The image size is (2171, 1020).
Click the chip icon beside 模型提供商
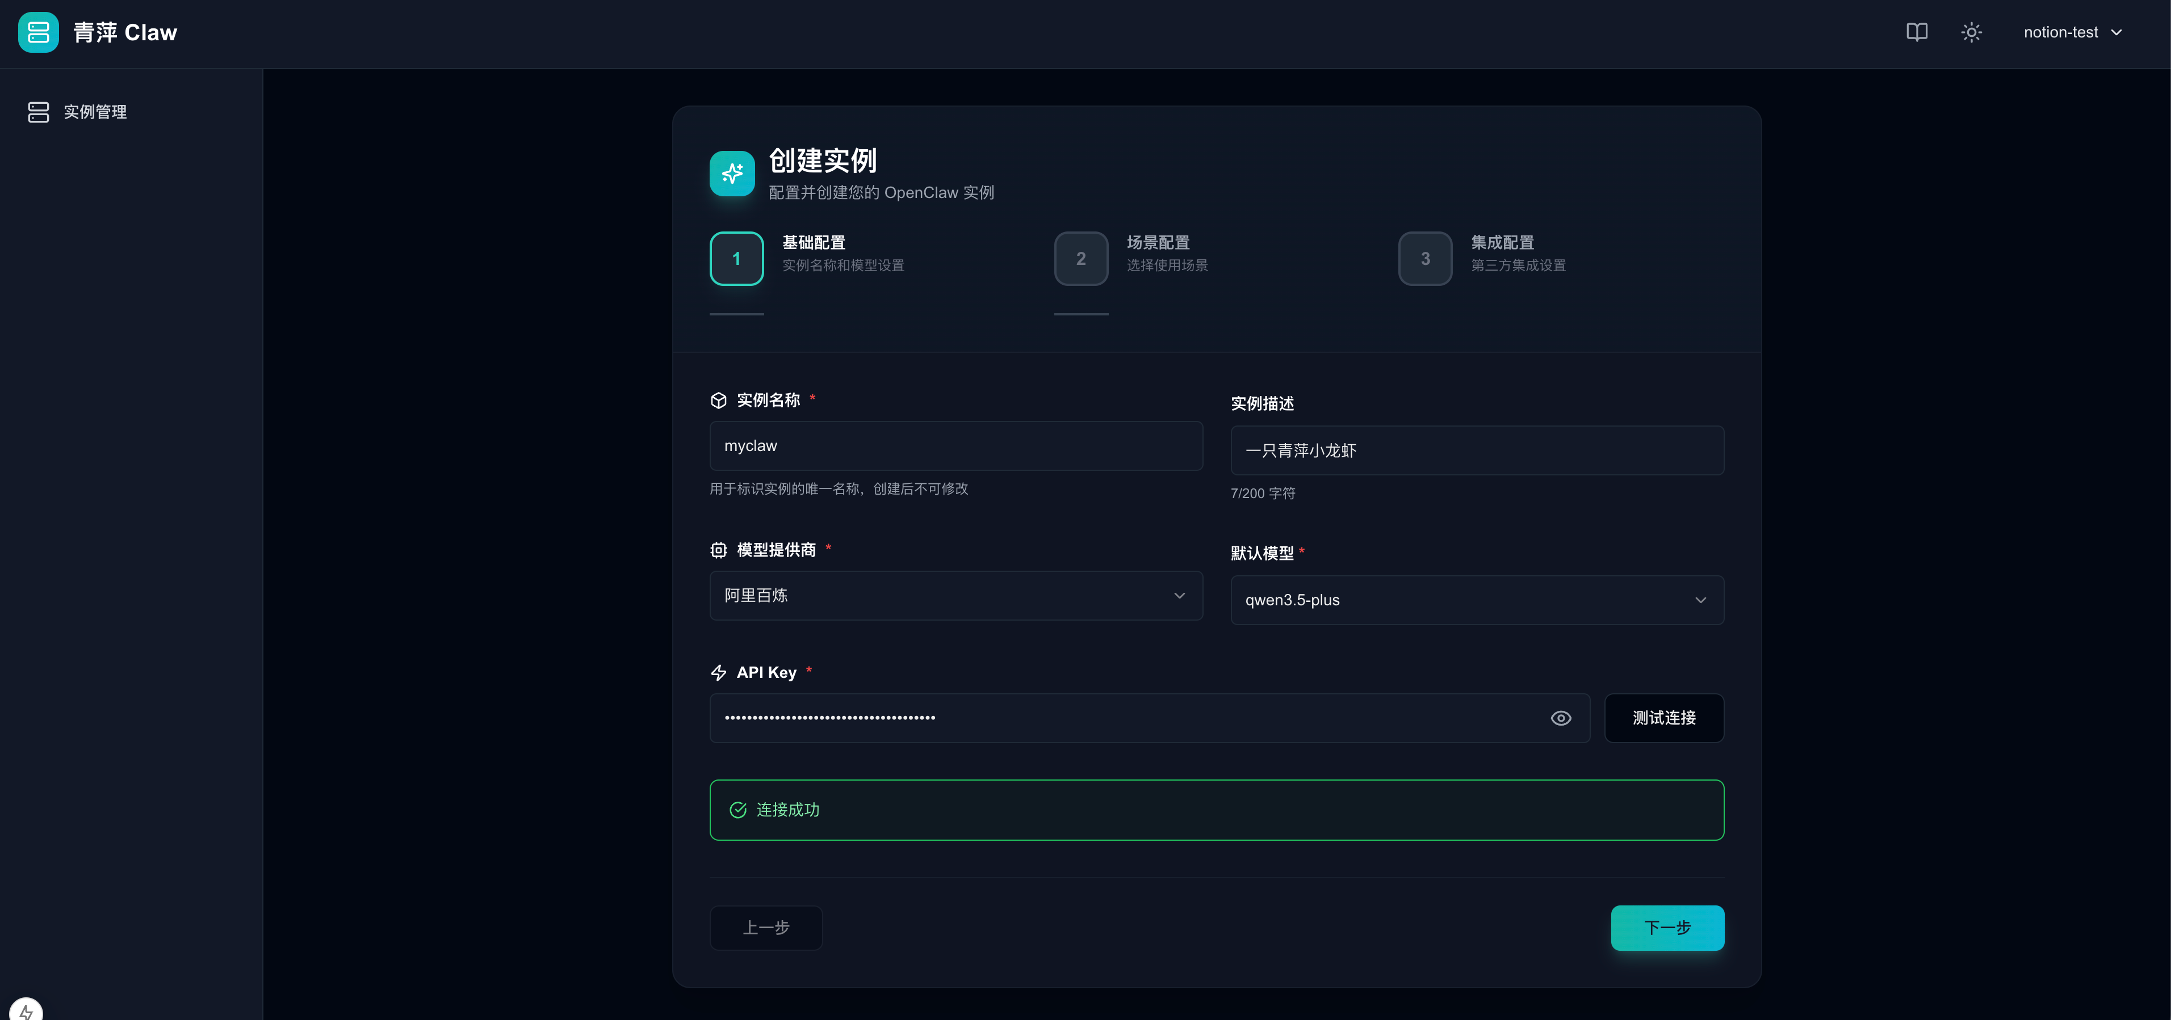pyautogui.click(x=718, y=550)
